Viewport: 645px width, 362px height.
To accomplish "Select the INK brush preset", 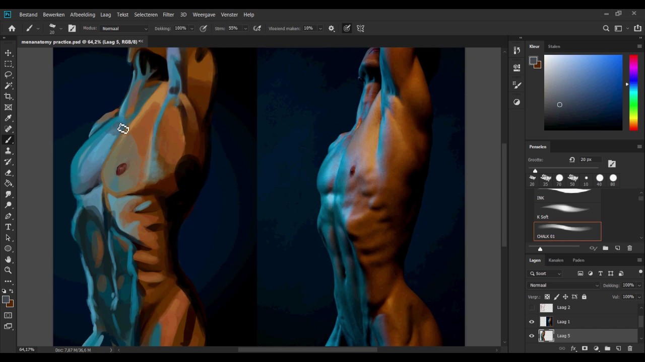I will tap(567, 196).
